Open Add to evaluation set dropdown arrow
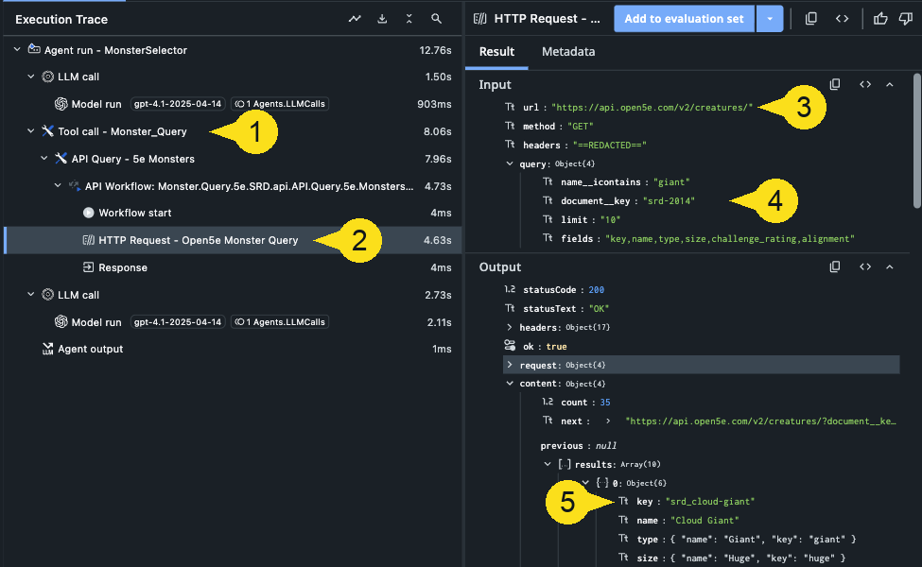This screenshot has height=567, width=922. 770,19
